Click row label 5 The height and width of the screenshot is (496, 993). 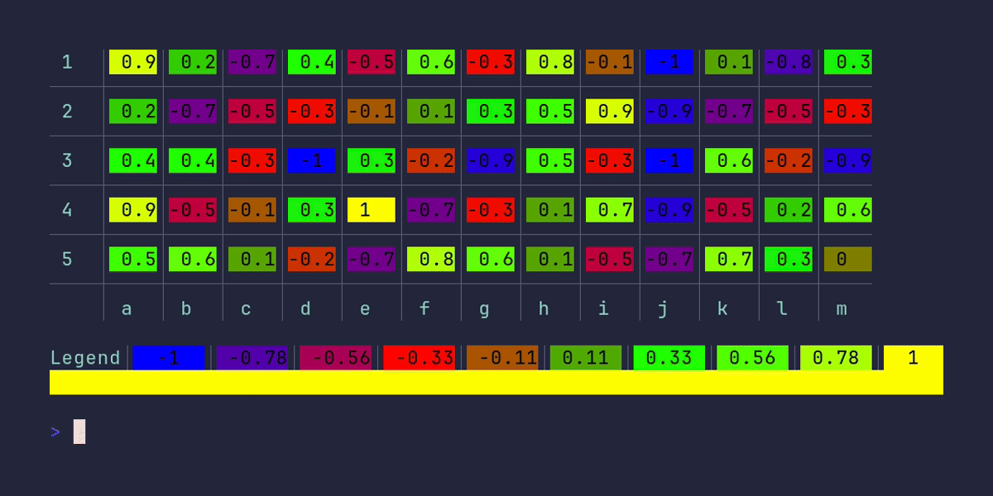coord(67,260)
